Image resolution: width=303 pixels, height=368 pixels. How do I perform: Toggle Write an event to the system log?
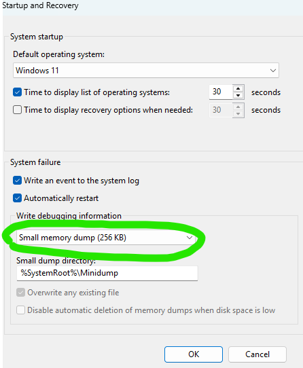pyautogui.click(x=17, y=181)
